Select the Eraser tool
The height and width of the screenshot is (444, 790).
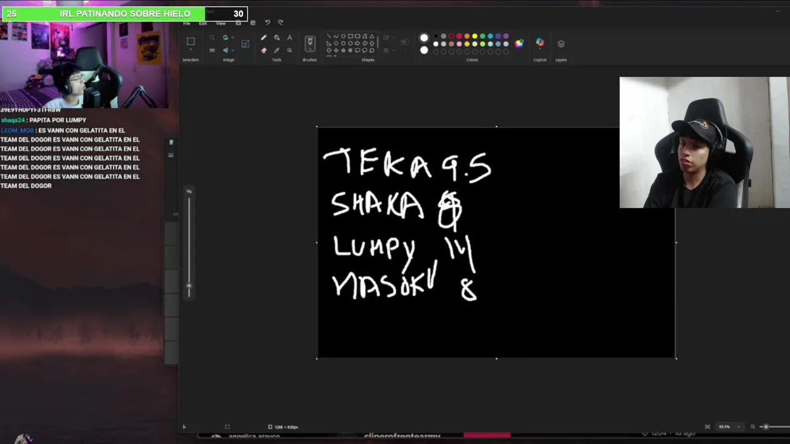(264, 50)
